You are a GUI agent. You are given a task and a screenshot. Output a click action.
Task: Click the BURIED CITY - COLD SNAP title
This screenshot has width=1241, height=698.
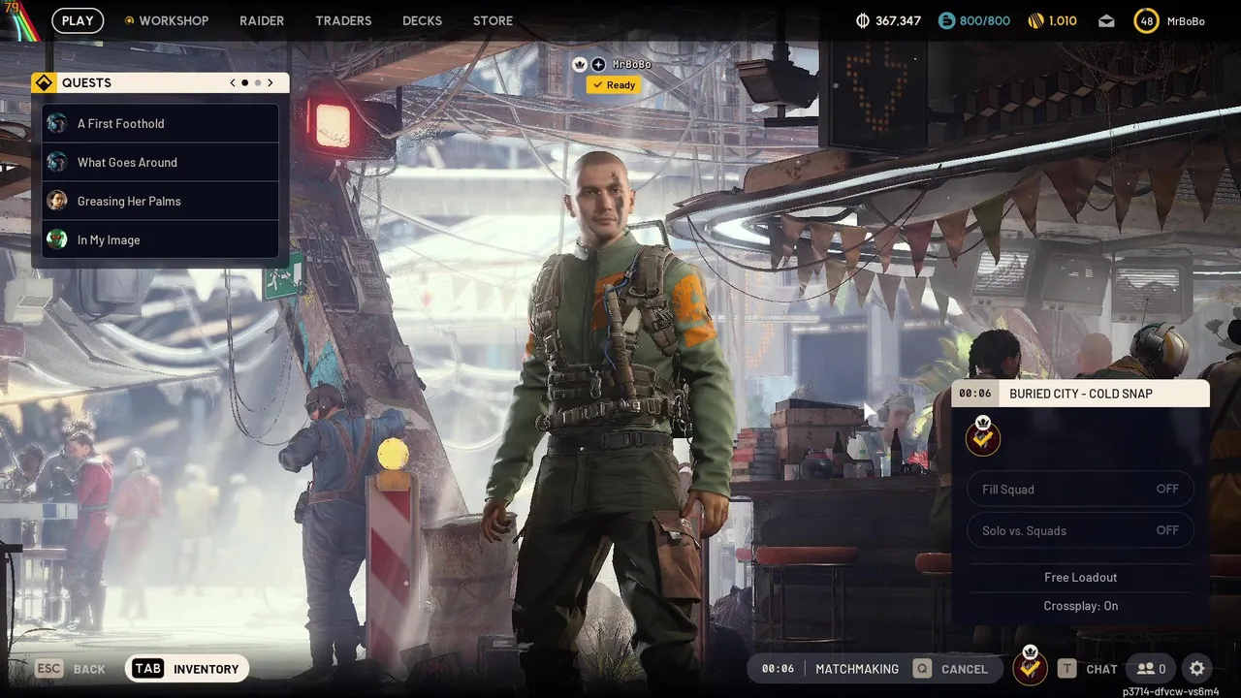1081,394
